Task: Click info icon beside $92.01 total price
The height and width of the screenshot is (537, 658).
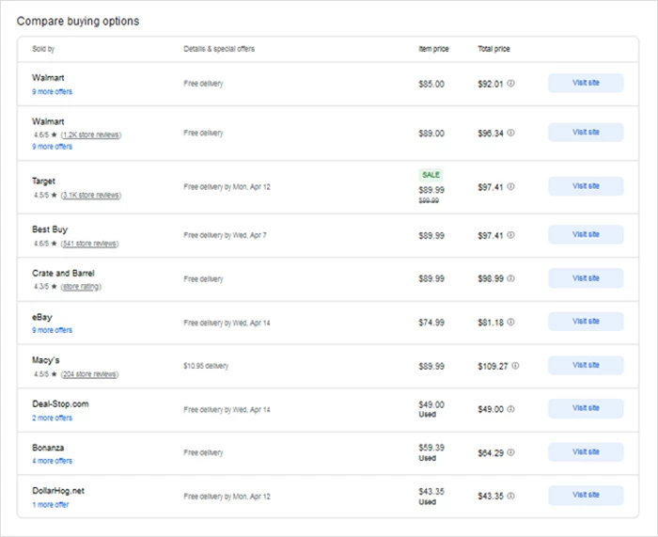Action: pos(511,84)
